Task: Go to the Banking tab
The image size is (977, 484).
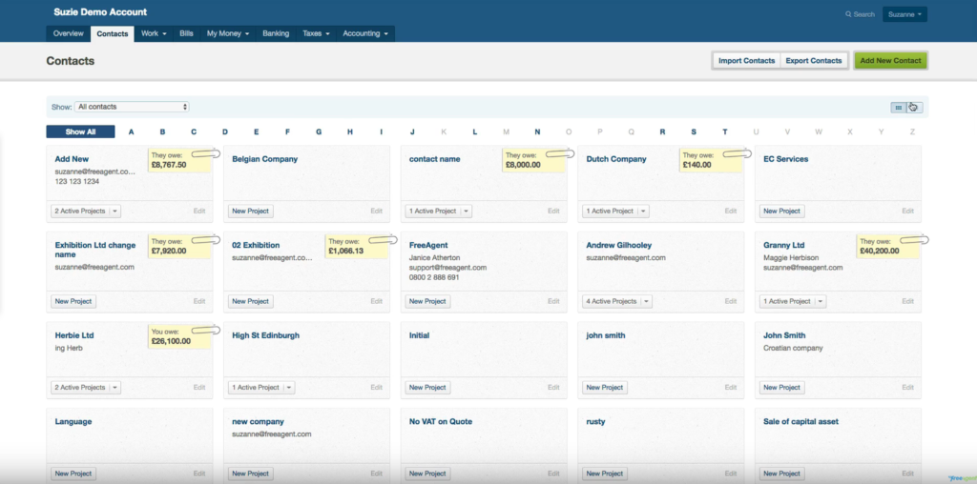Action: click(x=276, y=33)
